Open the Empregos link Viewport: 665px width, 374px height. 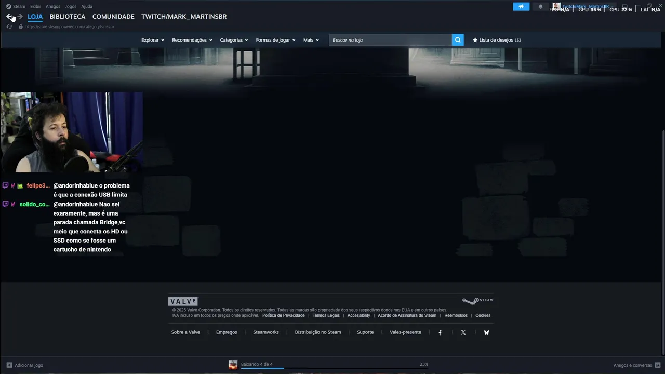coord(227,332)
